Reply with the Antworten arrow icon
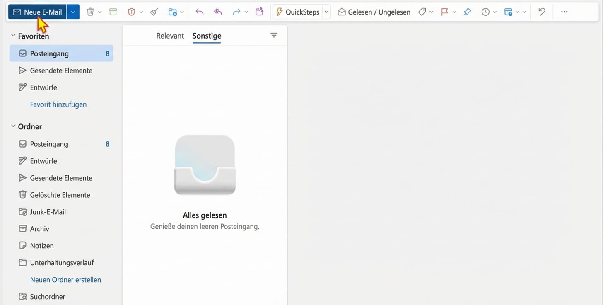This screenshot has width=603, height=305. point(199,12)
